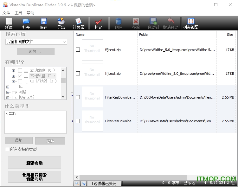Image resolution: width=238 pixels, height=187 pixels.
Task: Uncheck the 本地磁盘 (D:) drive checkbox
Action: (20, 76)
